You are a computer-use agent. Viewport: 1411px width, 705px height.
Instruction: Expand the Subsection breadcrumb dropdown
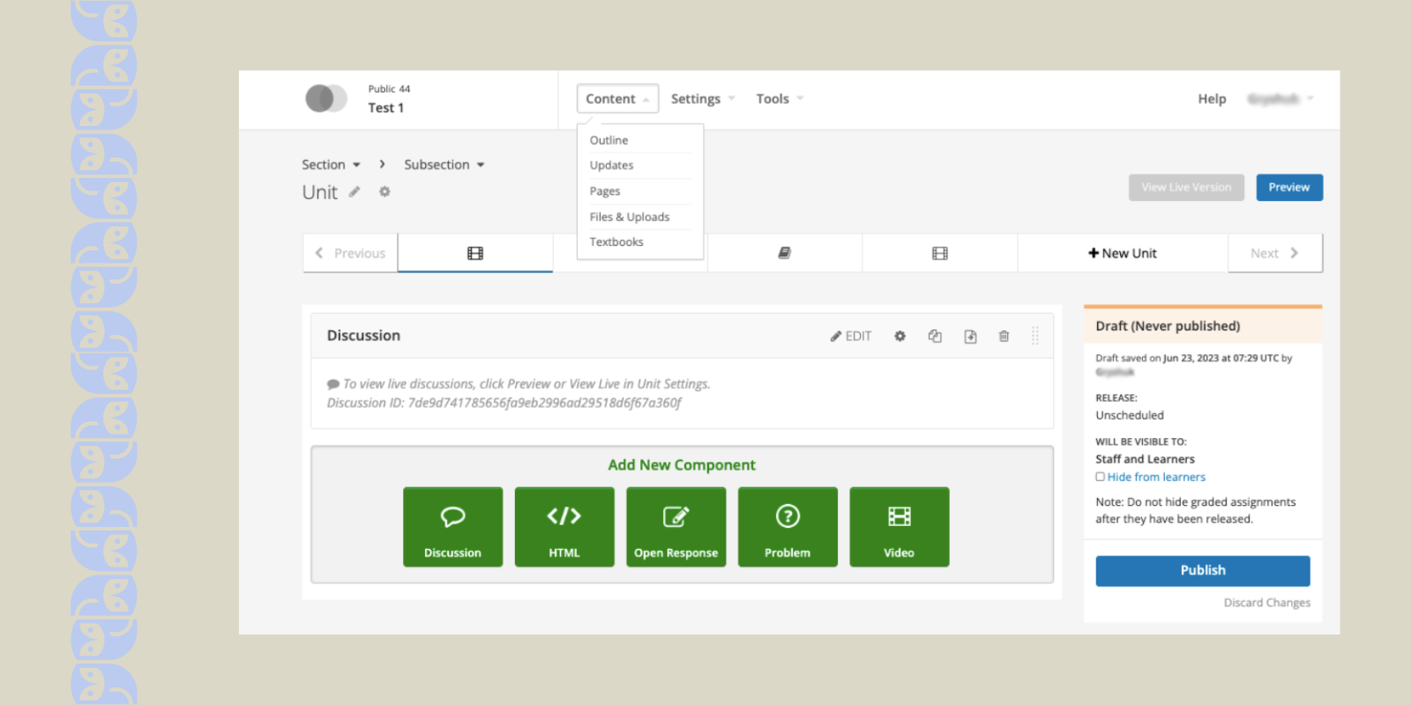[x=444, y=165]
